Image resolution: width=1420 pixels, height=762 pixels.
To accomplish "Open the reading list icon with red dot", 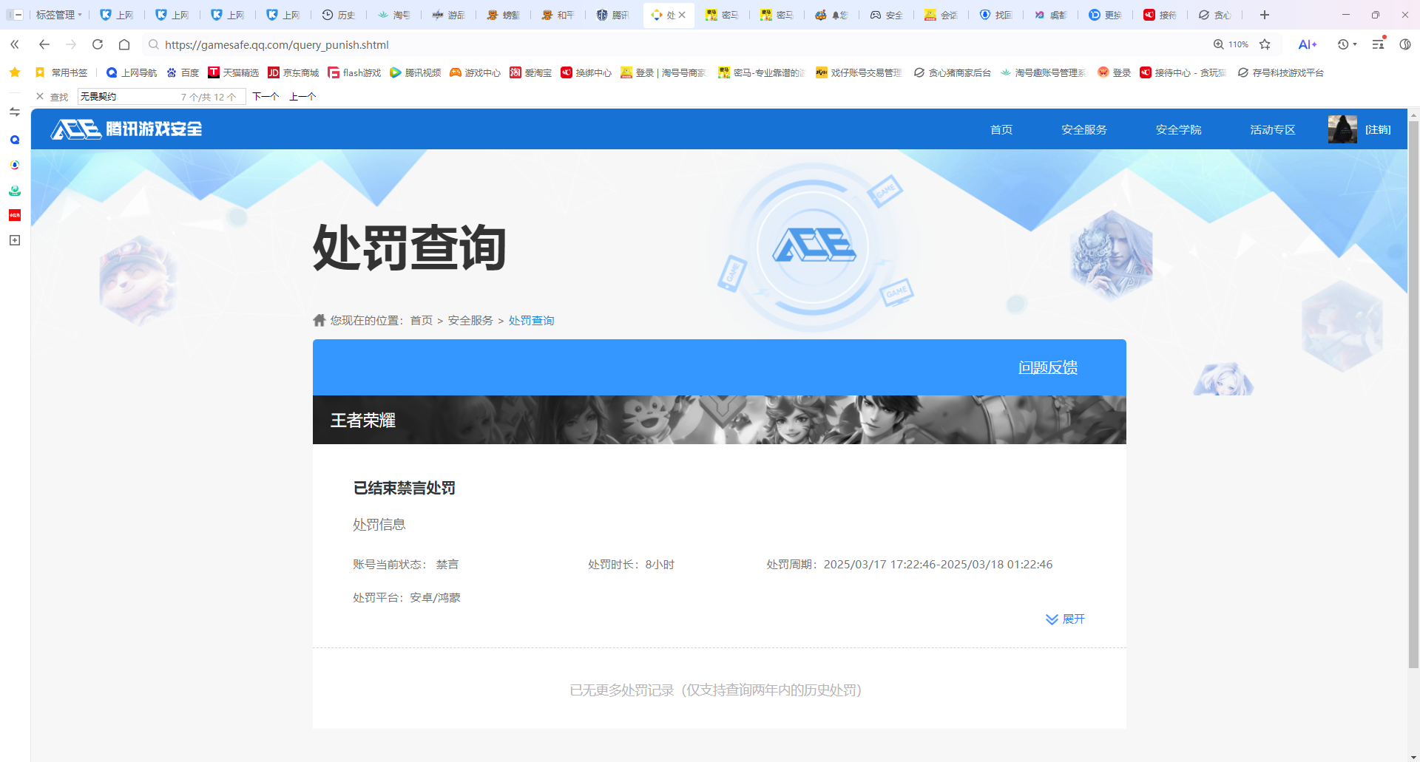I will pos(1378,44).
